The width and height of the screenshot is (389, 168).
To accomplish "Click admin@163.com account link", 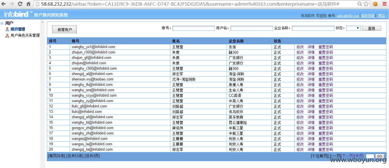I will [348, 16].
